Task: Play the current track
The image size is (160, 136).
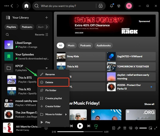Action: click(80, 126)
